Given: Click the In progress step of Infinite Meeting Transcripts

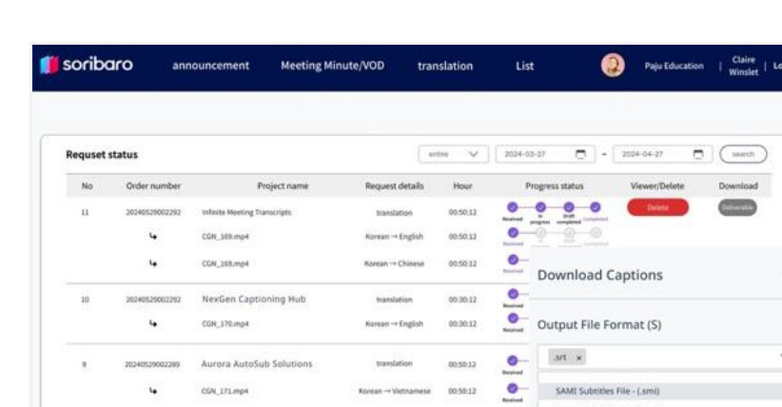Looking at the screenshot, I should [x=540, y=207].
